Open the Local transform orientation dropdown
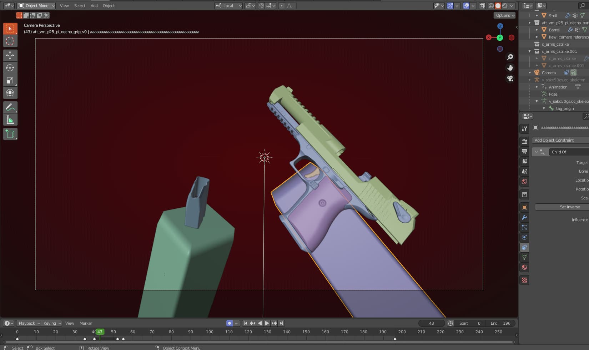The image size is (589, 350). coord(228,6)
